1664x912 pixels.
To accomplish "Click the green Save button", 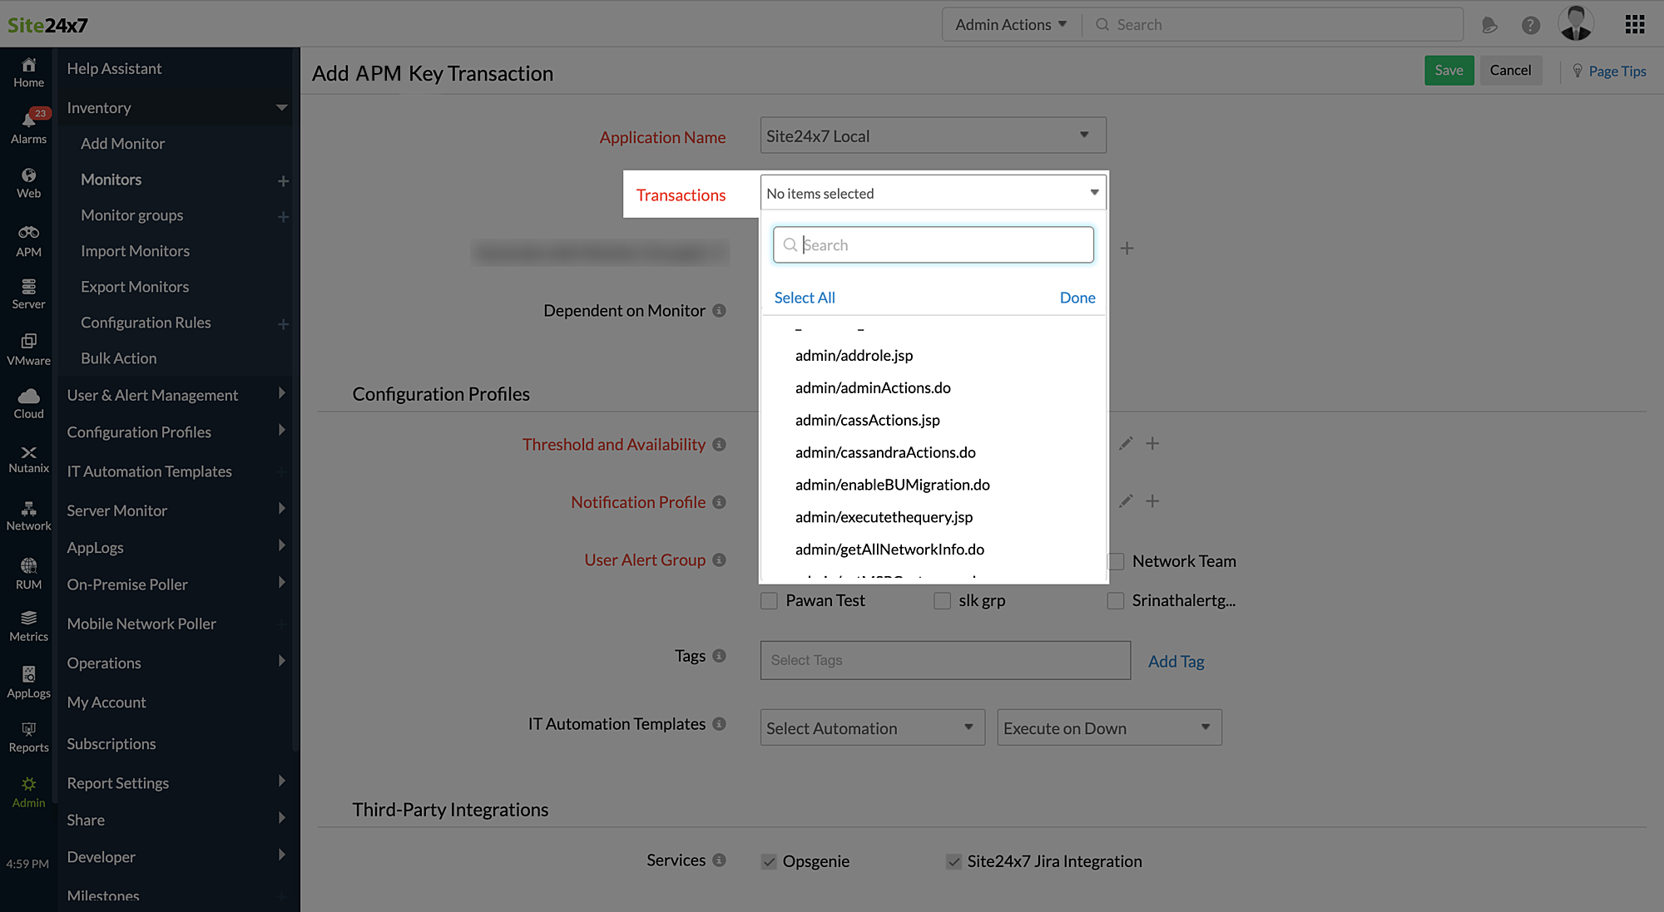I will (x=1449, y=71).
